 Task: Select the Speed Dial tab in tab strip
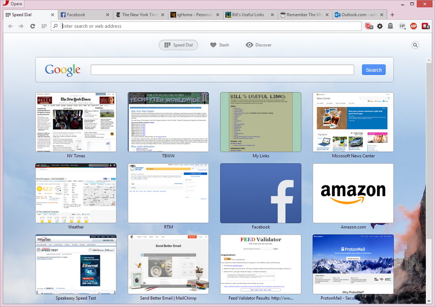click(27, 15)
